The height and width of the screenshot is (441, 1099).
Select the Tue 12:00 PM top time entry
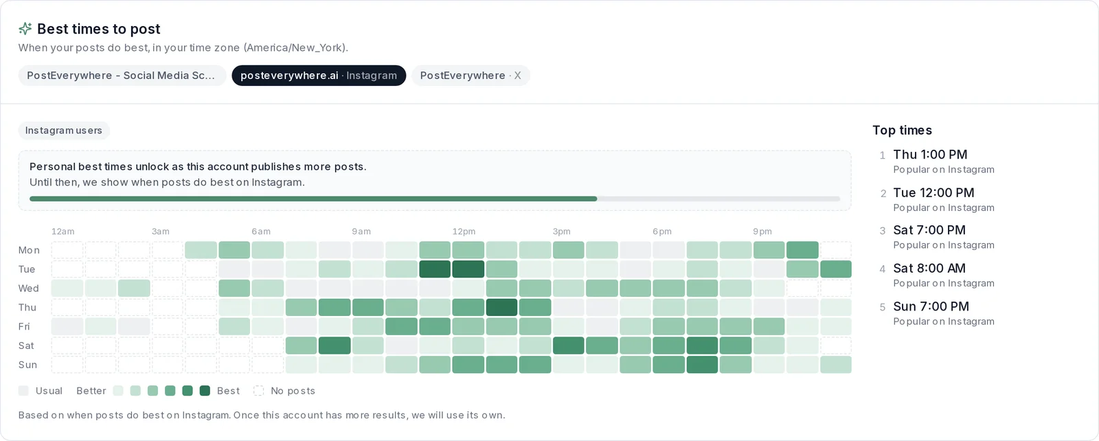[x=943, y=200]
